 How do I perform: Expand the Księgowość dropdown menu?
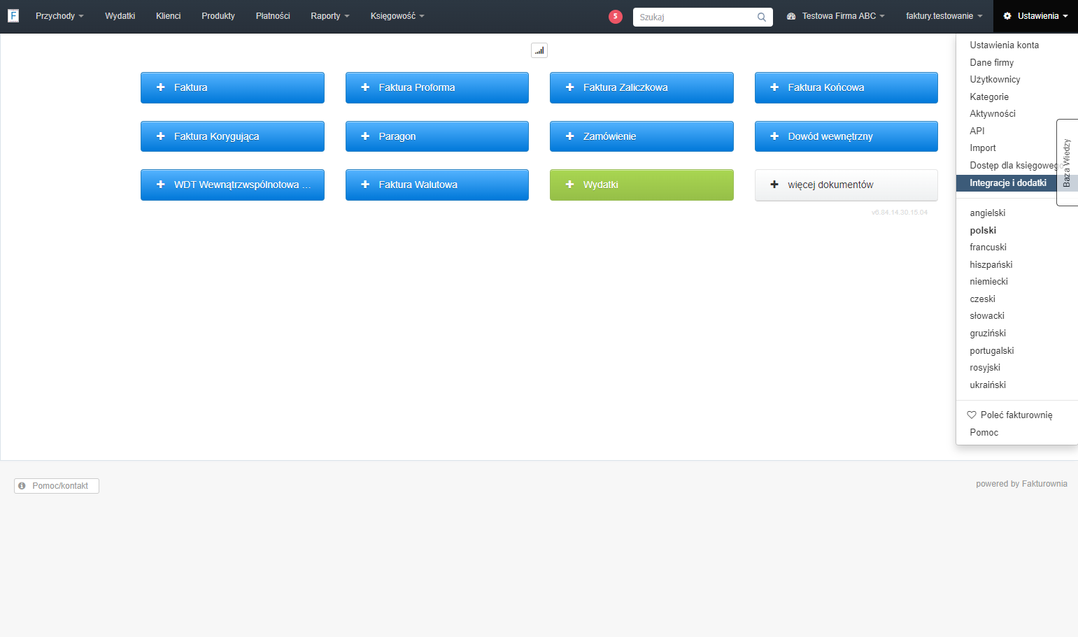coord(397,16)
